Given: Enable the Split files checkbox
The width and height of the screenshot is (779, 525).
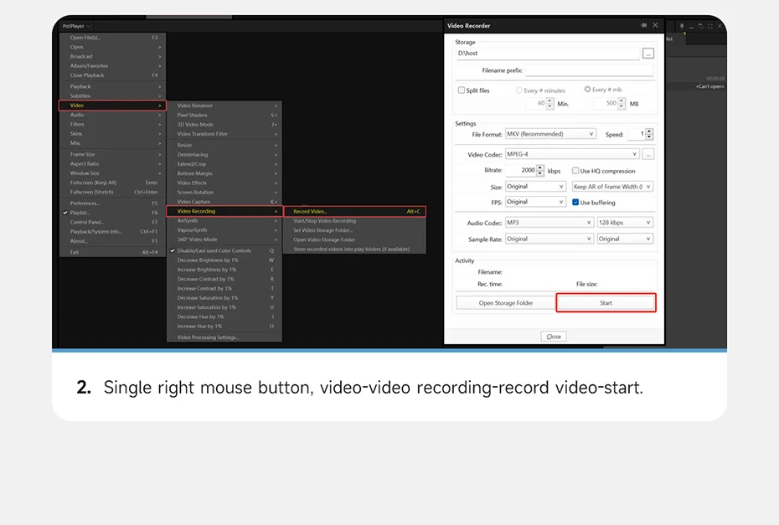Looking at the screenshot, I should tap(462, 90).
